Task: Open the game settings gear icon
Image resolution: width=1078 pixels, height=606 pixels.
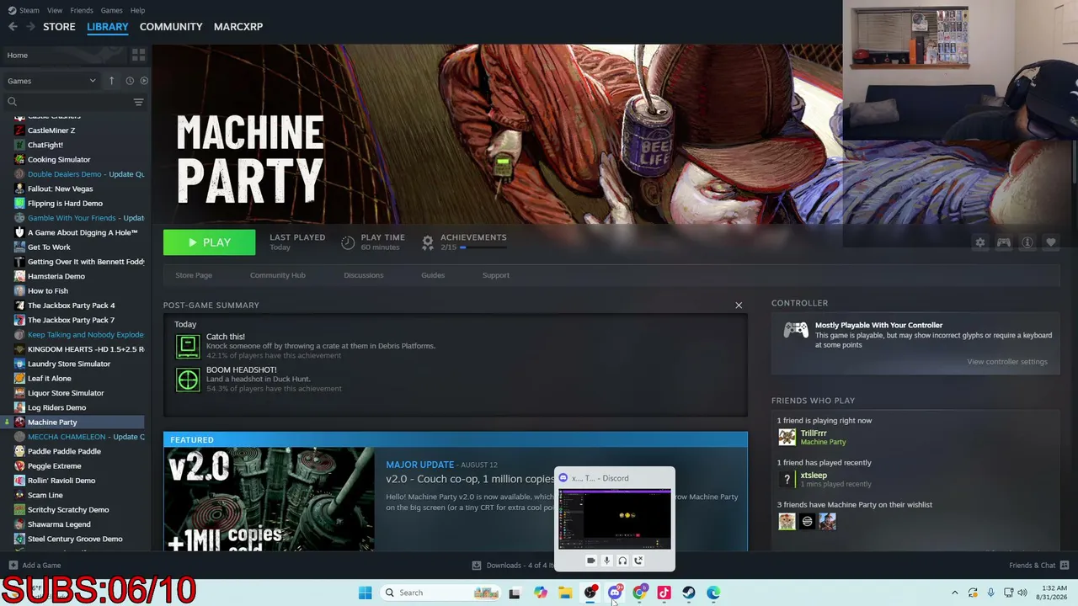Action: (x=980, y=242)
